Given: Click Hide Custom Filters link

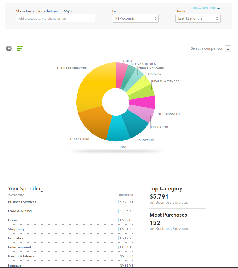Looking at the screenshot, I should point(205,8).
